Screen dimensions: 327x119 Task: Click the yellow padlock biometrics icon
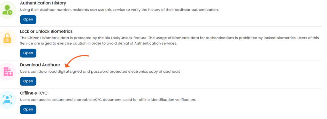(7, 38)
